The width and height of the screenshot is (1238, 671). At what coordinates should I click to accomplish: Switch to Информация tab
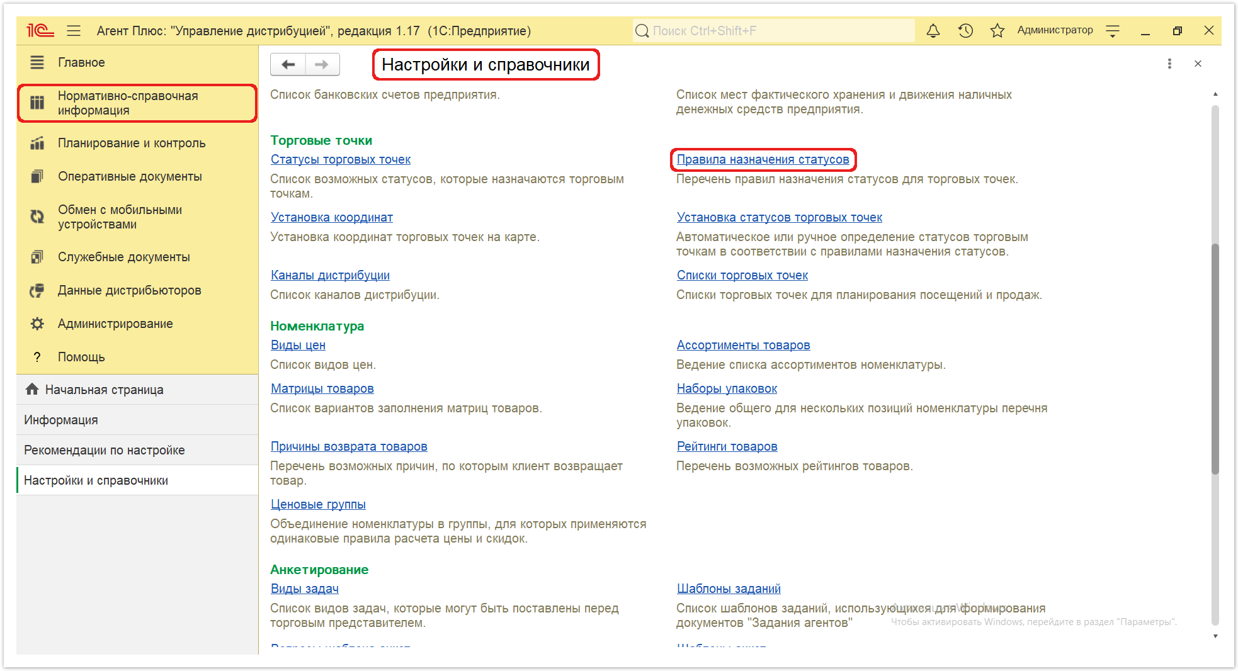(x=137, y=420)
